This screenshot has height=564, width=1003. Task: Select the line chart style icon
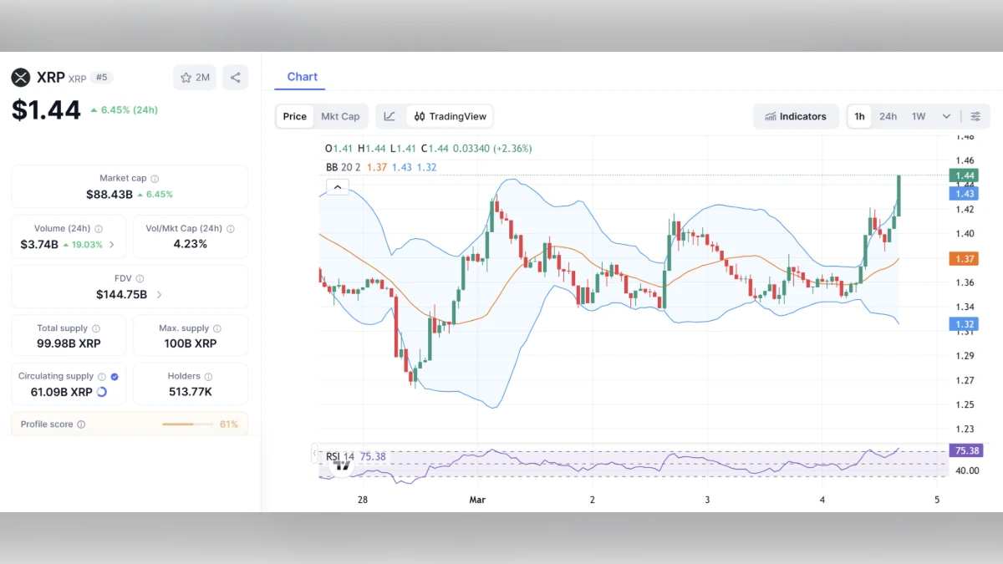(x=389, y=116)
